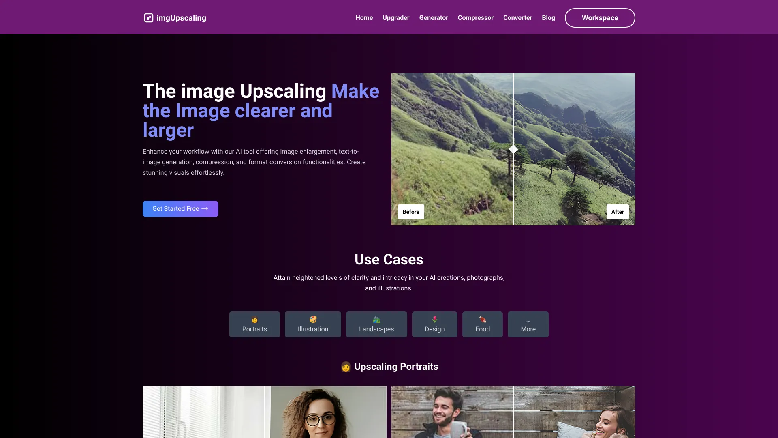Image resolution: width=778 pixels, height=438 pixels.
Task: Click the Home navigation menu item
Action: point(364,18)
